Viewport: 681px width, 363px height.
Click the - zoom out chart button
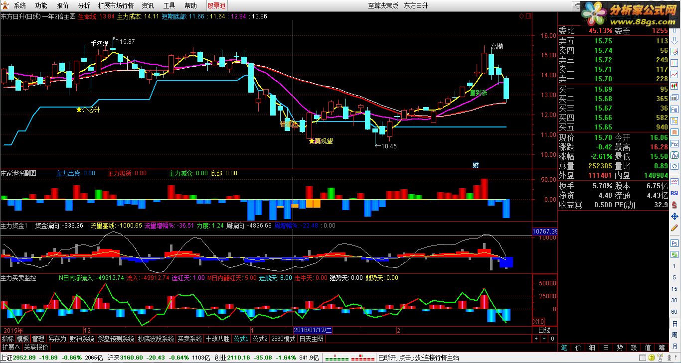544,339
